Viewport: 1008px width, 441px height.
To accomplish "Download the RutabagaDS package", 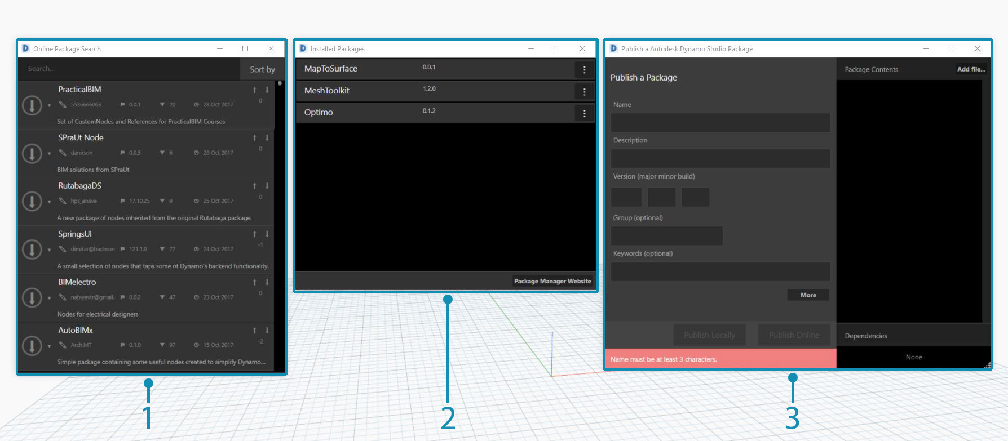I will 32,202.
